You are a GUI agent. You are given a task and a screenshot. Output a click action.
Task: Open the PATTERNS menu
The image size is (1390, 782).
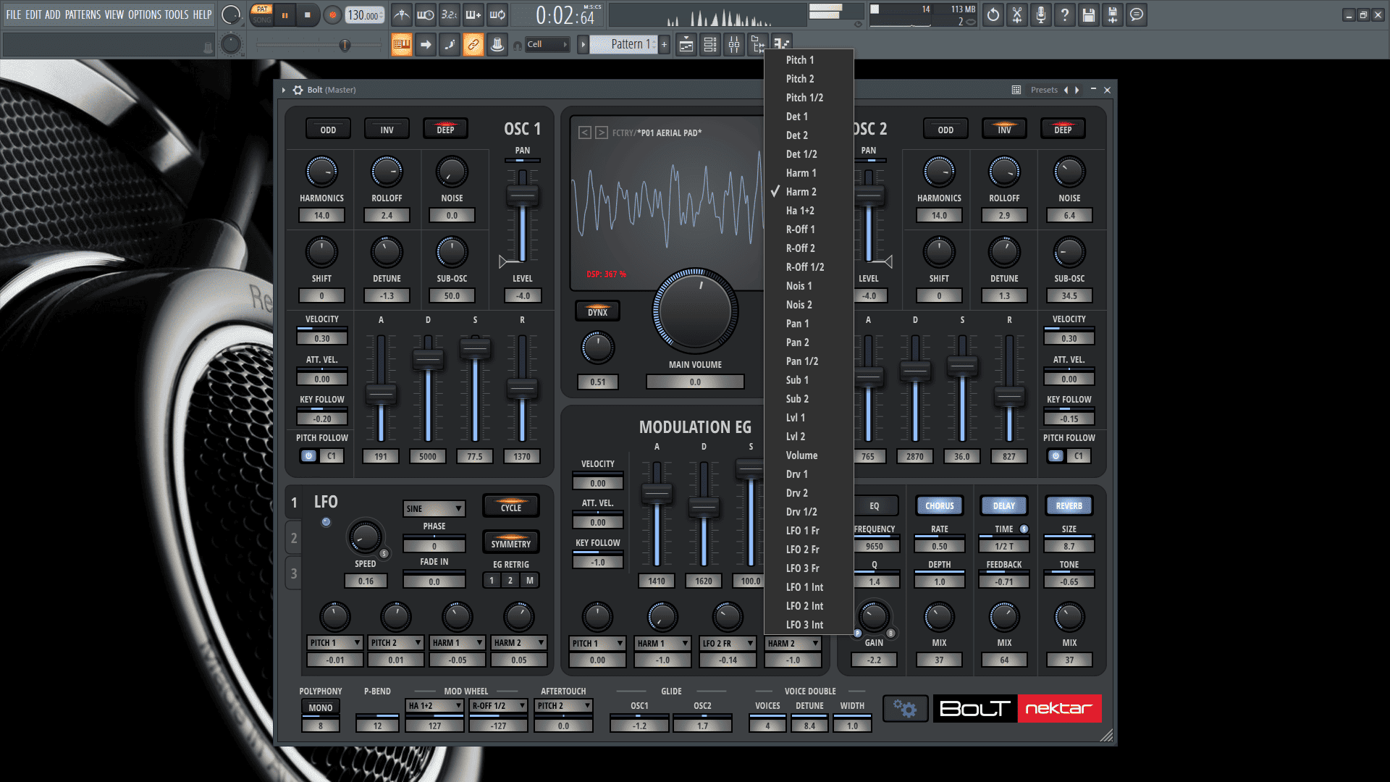click(x=82, y=14)
